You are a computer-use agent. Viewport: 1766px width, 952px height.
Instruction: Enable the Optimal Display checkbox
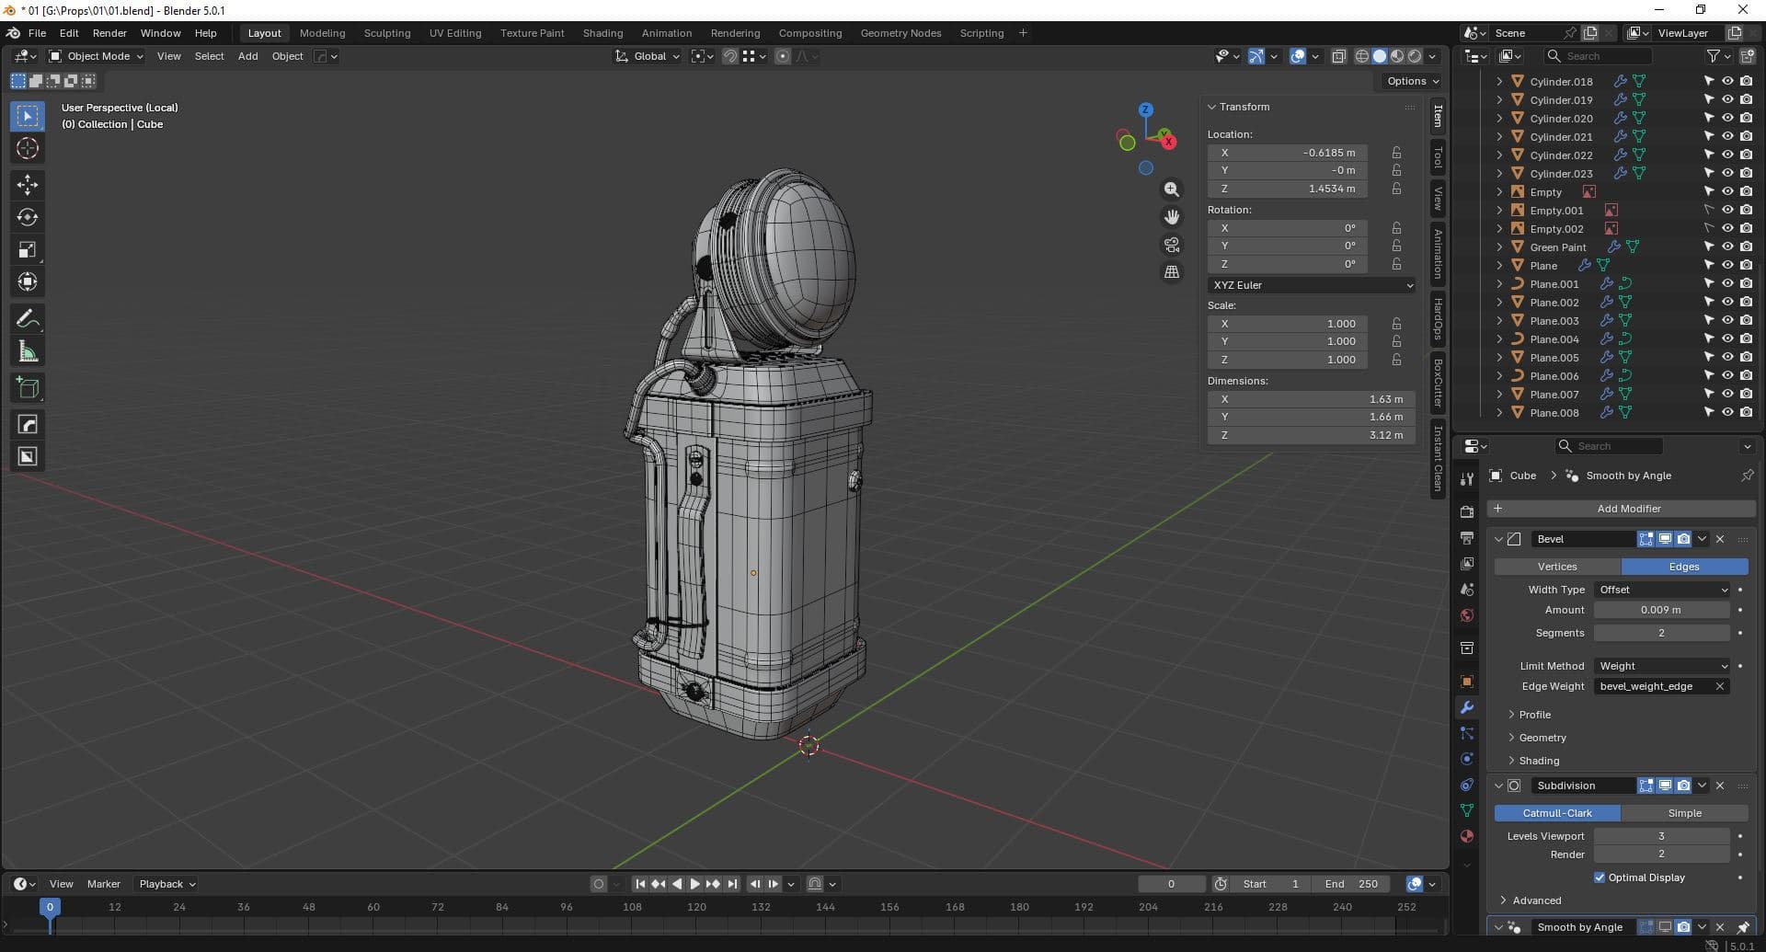pyautogui.click(x=1600, y=877)
